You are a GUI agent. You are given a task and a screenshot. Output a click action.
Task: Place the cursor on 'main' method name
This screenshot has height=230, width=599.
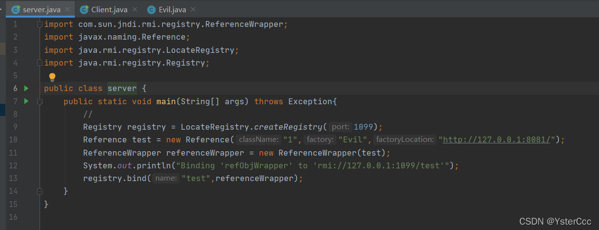166,101
